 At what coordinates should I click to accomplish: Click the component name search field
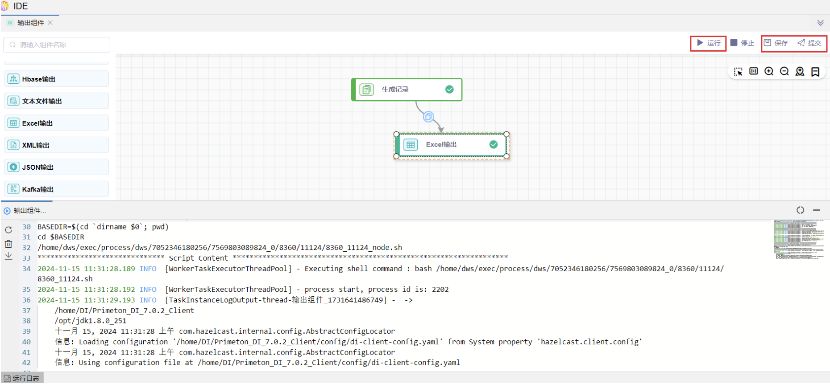pyautogui.click(x=57, y=45)
